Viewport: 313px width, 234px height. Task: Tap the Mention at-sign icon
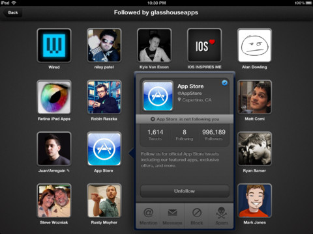click(x=148, y=213)
